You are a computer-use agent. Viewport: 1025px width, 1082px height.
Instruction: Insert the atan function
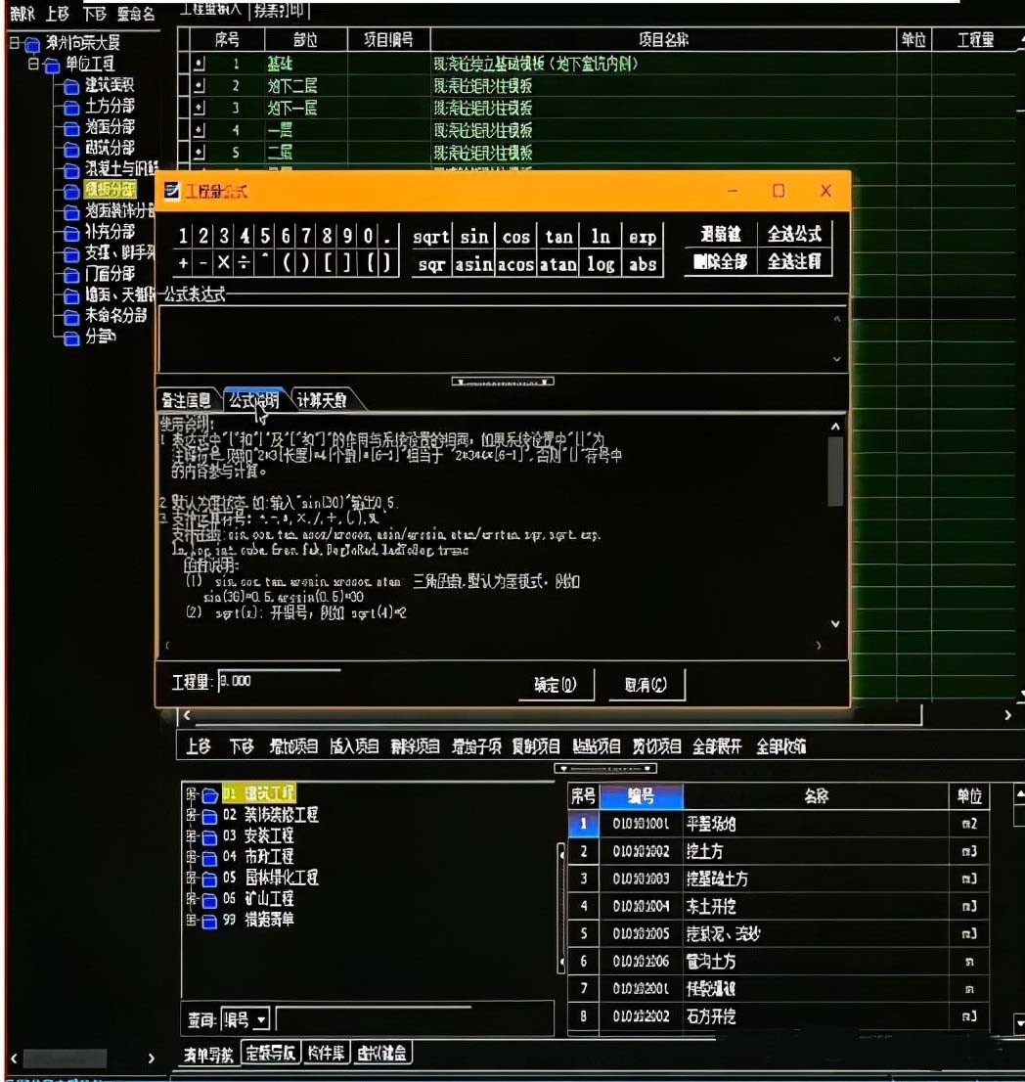(x=558, y=263)
